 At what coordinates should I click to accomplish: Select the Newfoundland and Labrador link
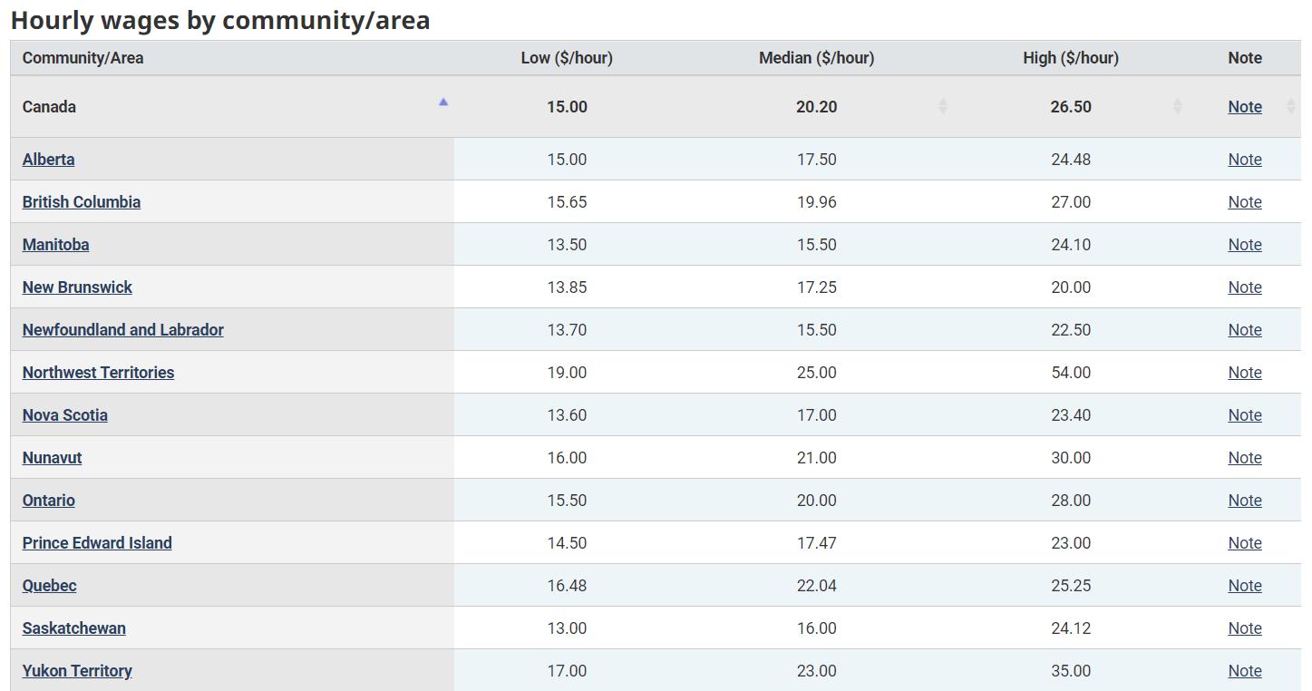coord(123,329)
